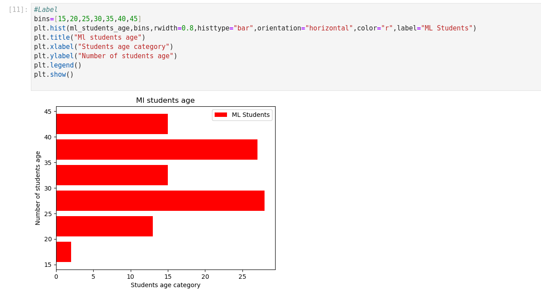Click the plt.title code line
Image resolution: width=541 pixels, height=292 pixels.
(x=89, y=37)
